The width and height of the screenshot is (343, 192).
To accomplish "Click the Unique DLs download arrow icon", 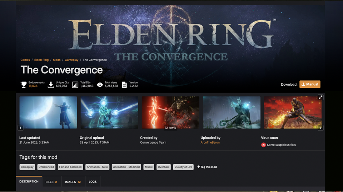I will tap(51, 85).
